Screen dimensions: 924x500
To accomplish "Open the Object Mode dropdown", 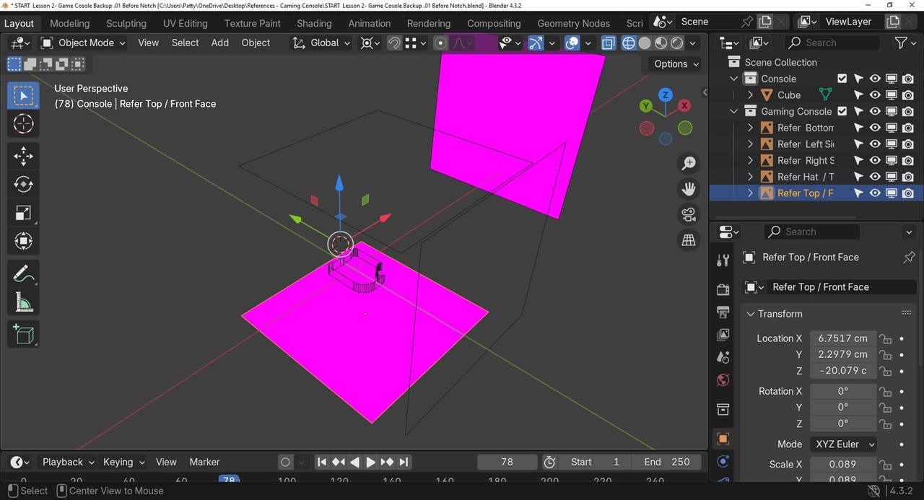I will click(84, 43).
